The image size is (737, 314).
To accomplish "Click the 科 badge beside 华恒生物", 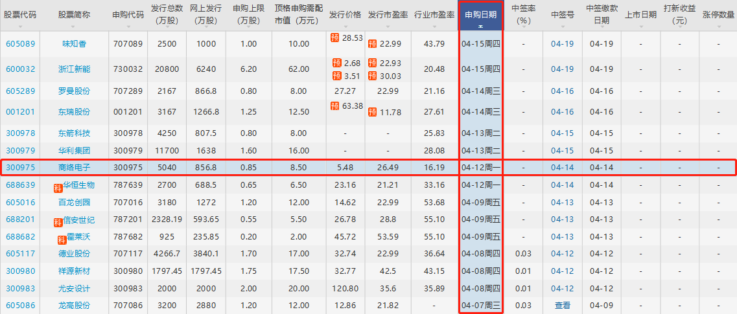I will tap(58, 189).
